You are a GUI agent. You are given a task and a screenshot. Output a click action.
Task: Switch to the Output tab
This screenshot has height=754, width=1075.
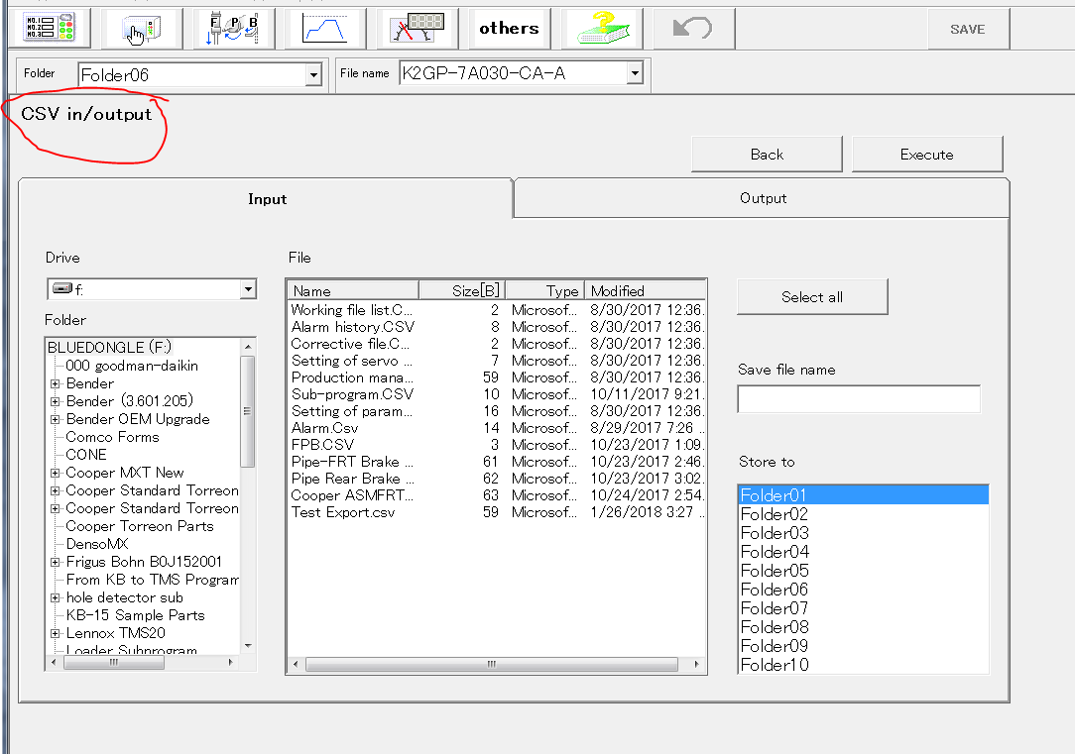[x=762, y=198]
